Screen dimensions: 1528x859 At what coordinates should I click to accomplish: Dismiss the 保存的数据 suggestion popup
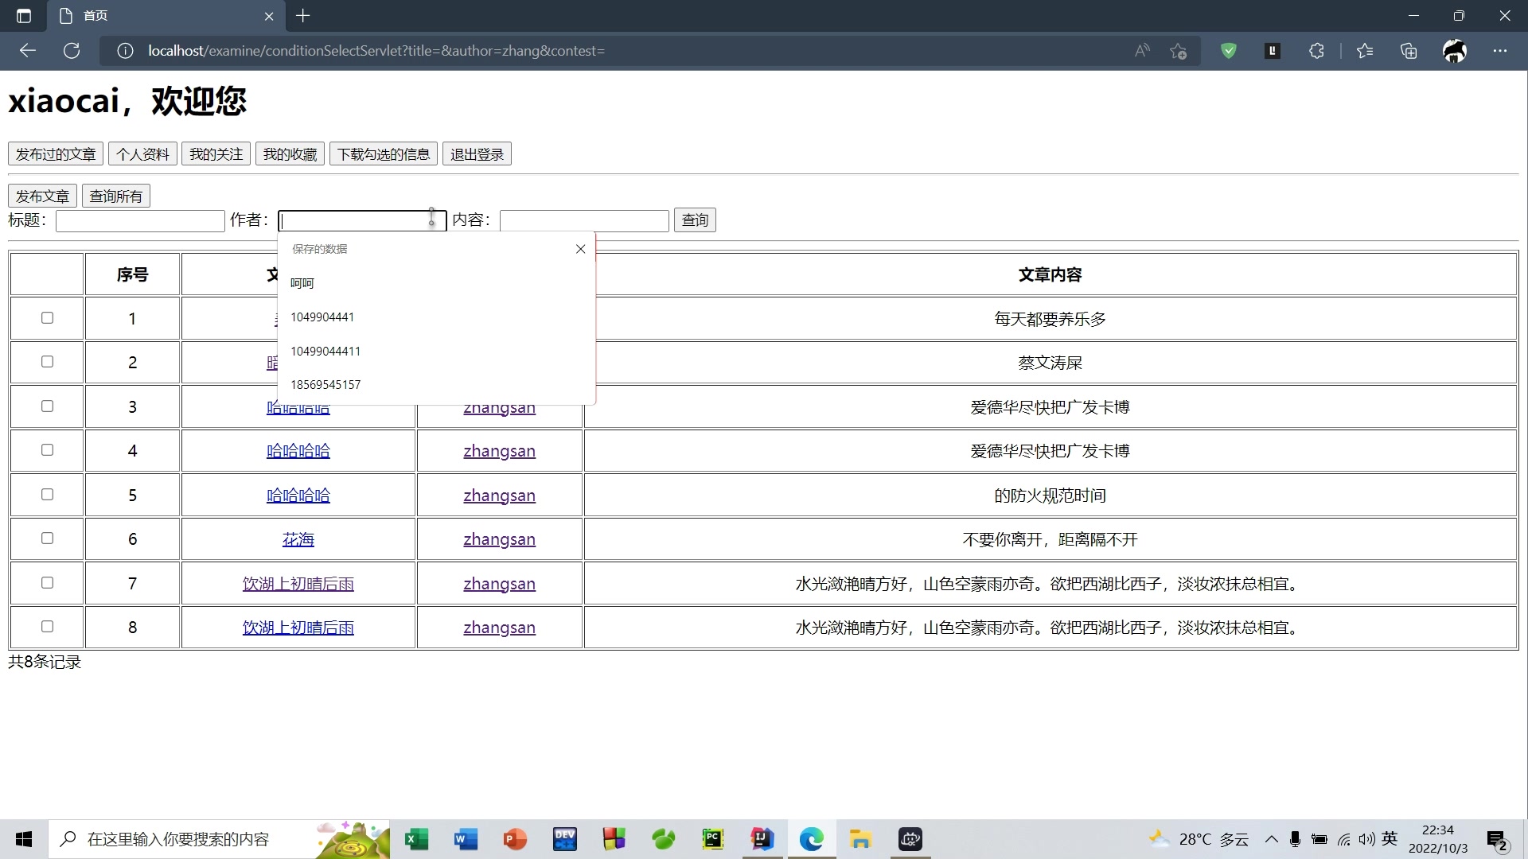coord(581,249)
